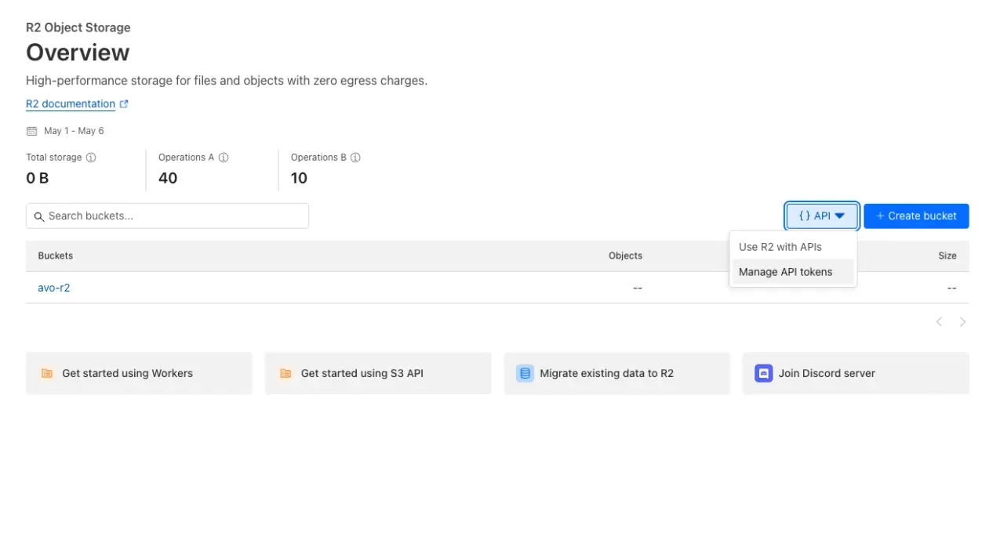Click the calendar icon beside date range
Viewport: 1004px width, 533px height.
click(x=32, y=131)
